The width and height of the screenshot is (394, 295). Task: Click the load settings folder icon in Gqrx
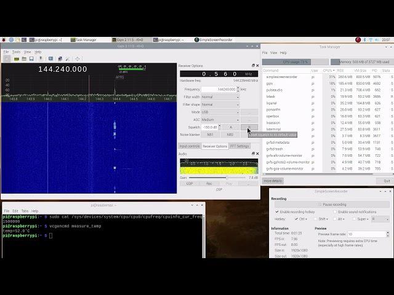(24, 59)
